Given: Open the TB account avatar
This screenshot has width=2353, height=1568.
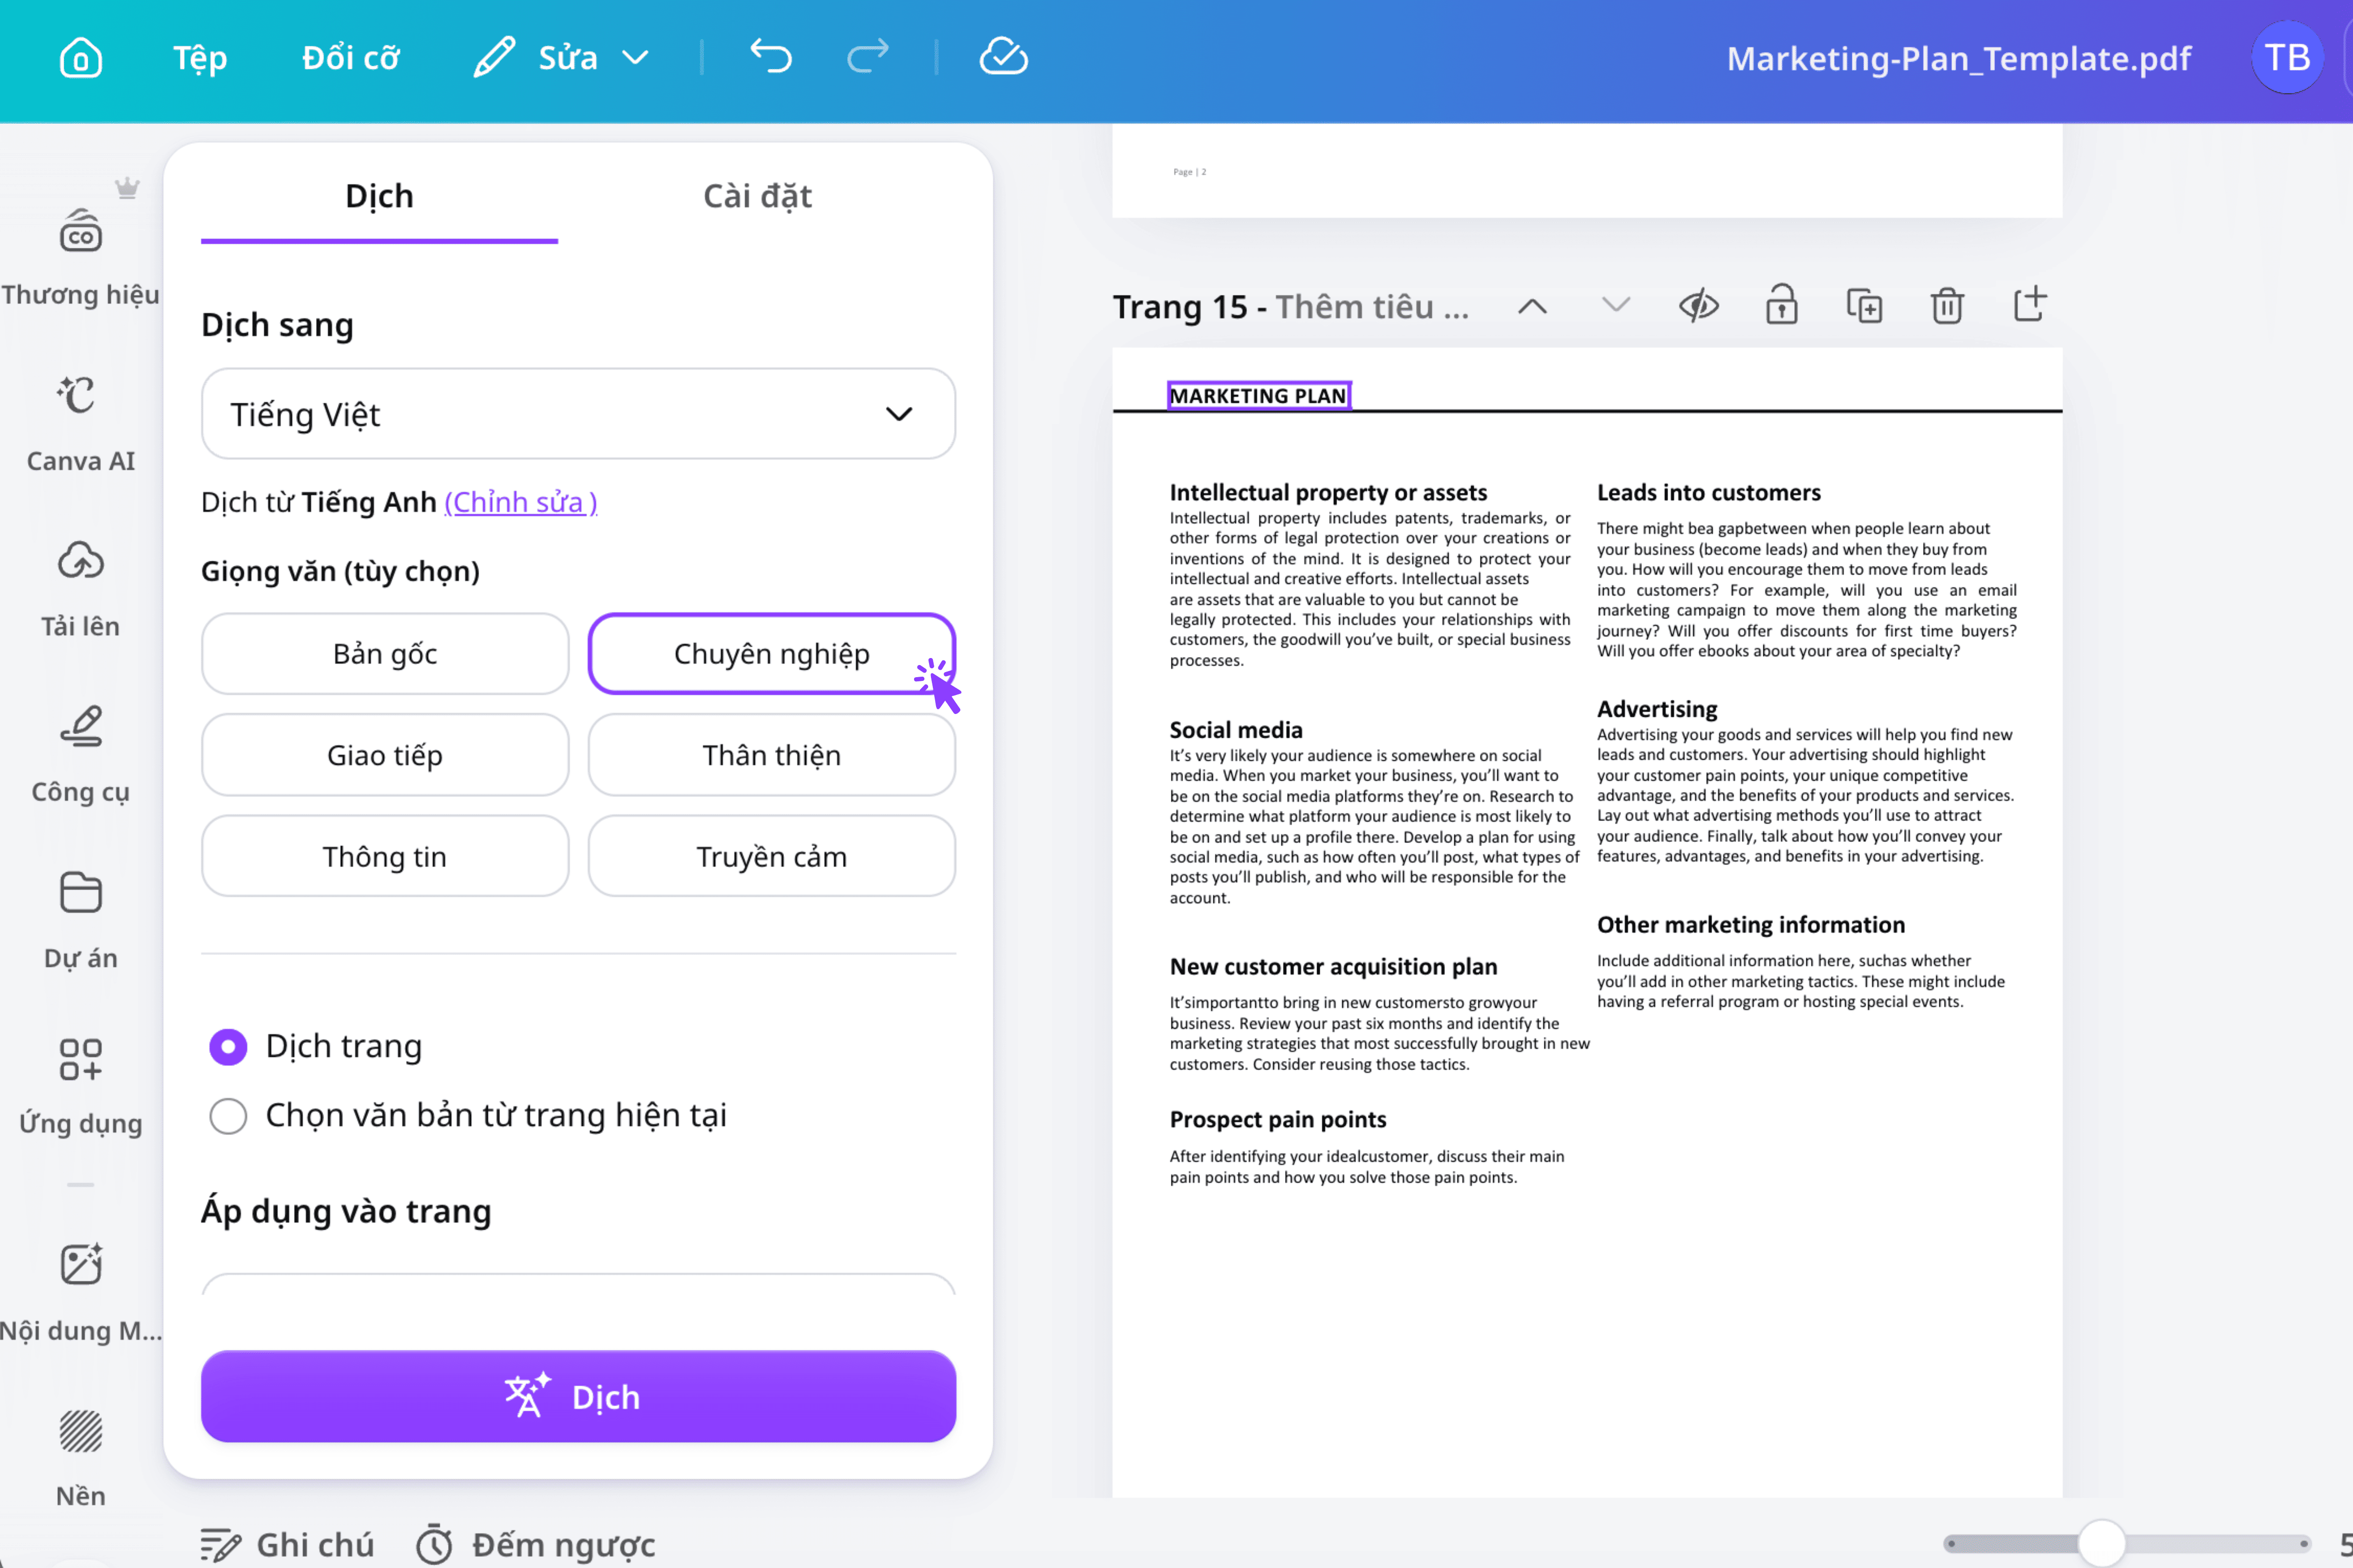Looking at the screenshot, I should (2287, 57).
